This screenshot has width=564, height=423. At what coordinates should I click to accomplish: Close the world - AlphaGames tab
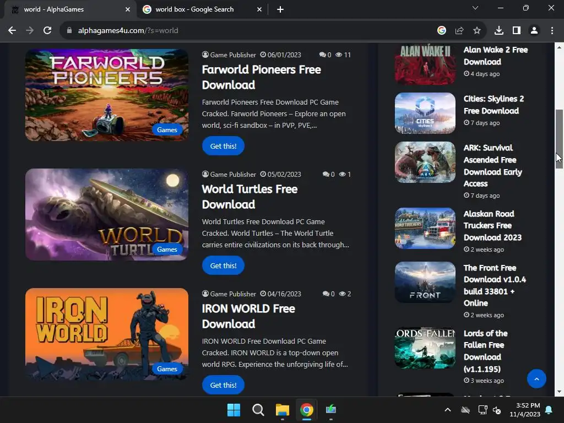128,10
